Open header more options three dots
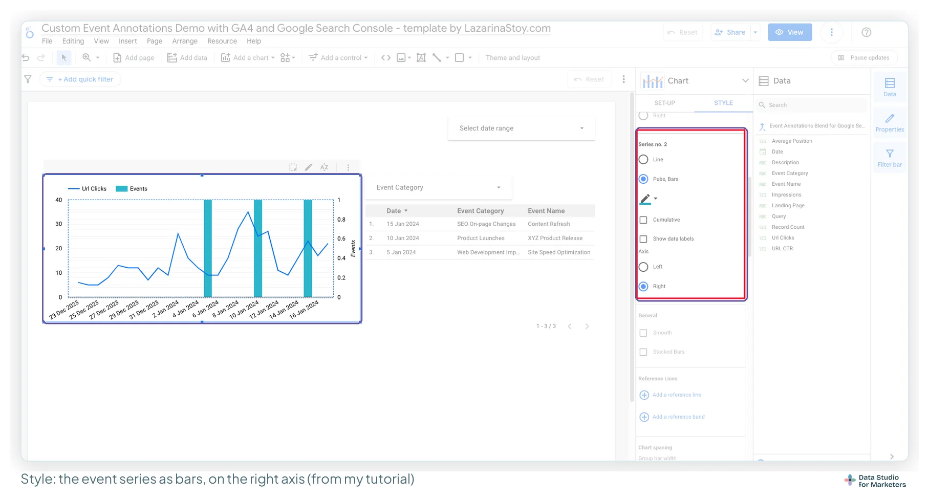The width and height of the screenshot is (929, 499). click(832, 32)
